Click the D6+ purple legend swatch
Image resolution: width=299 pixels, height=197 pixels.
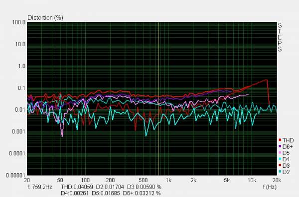point(280,146)
